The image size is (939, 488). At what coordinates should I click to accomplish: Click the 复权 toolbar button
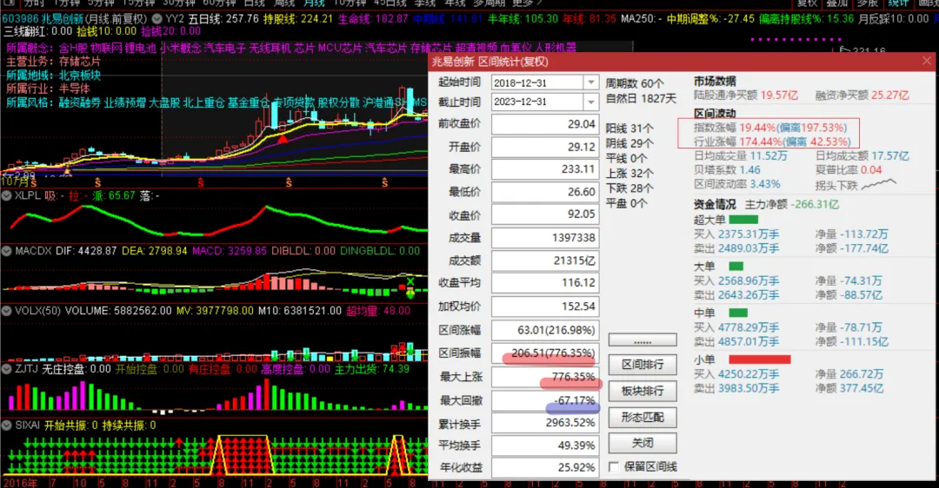pos(807,3)
